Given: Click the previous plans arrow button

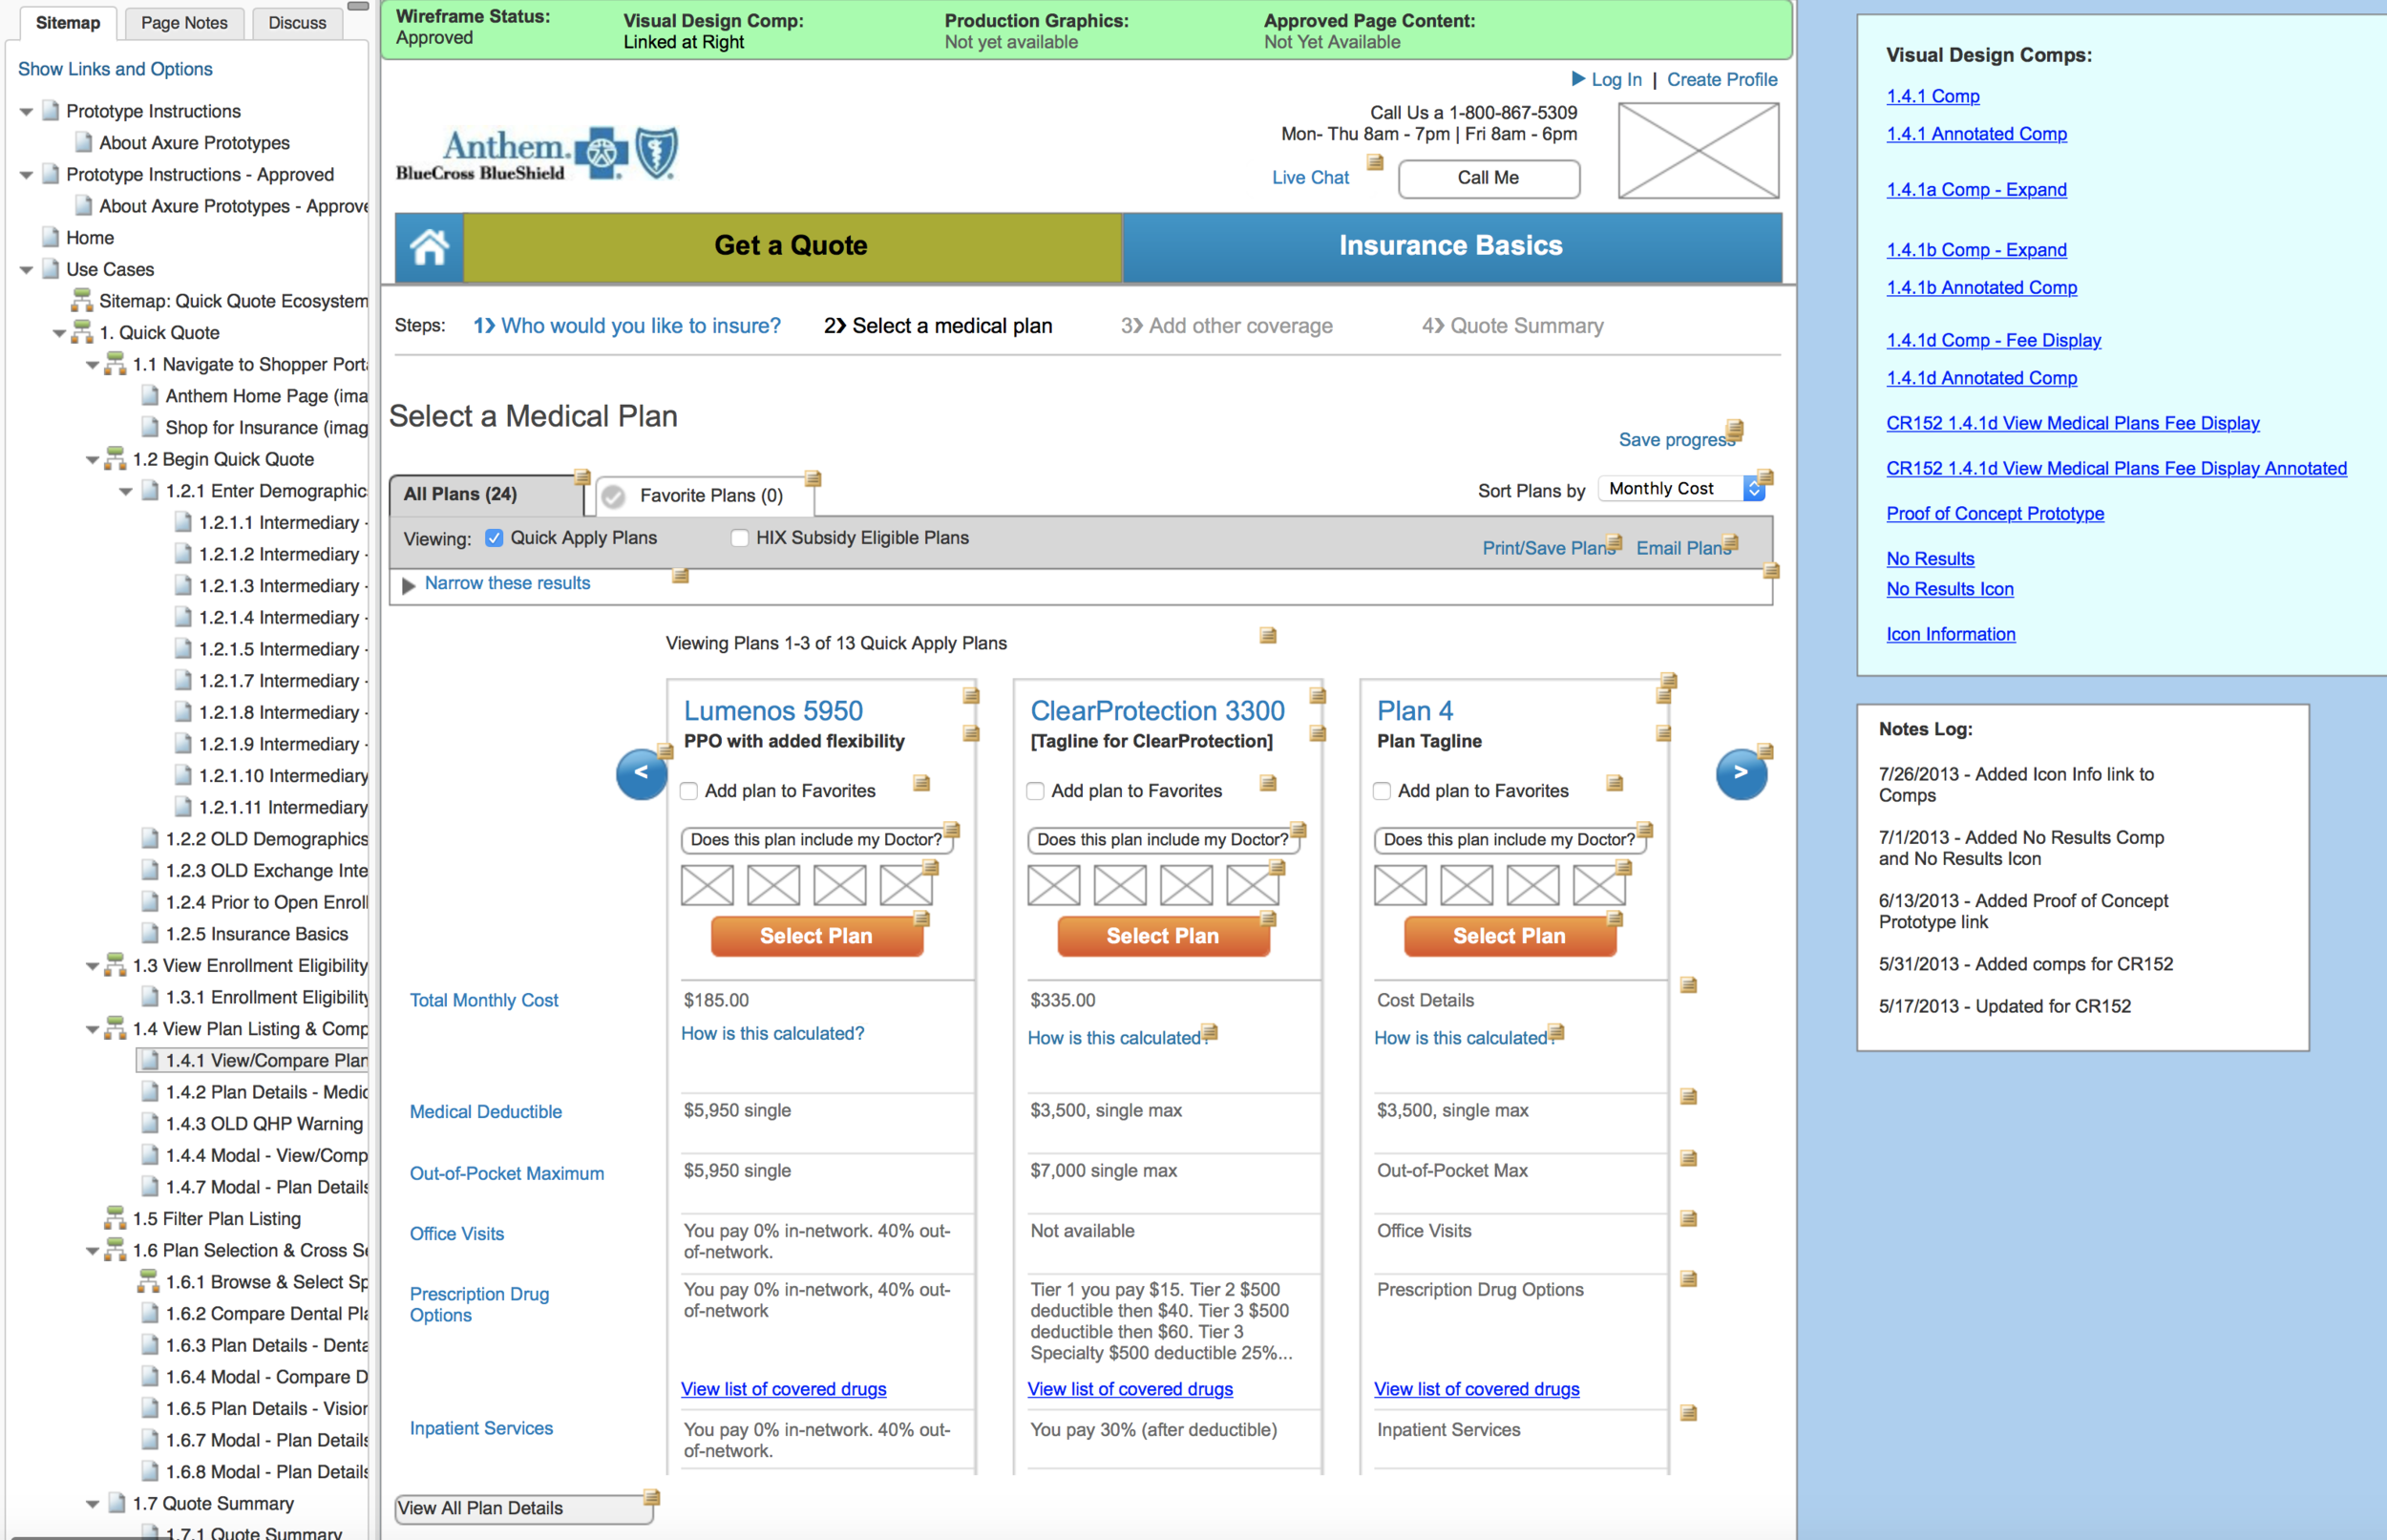Looking at the screenshot, I should tap(641, 773).
